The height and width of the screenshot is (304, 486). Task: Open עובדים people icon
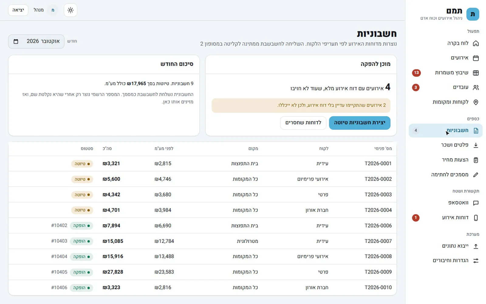pyautogui.click(x=476, y=87)
